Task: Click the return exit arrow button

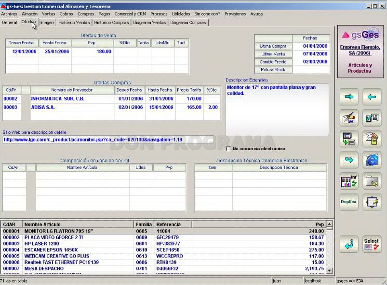Action: tap(349, 244)
